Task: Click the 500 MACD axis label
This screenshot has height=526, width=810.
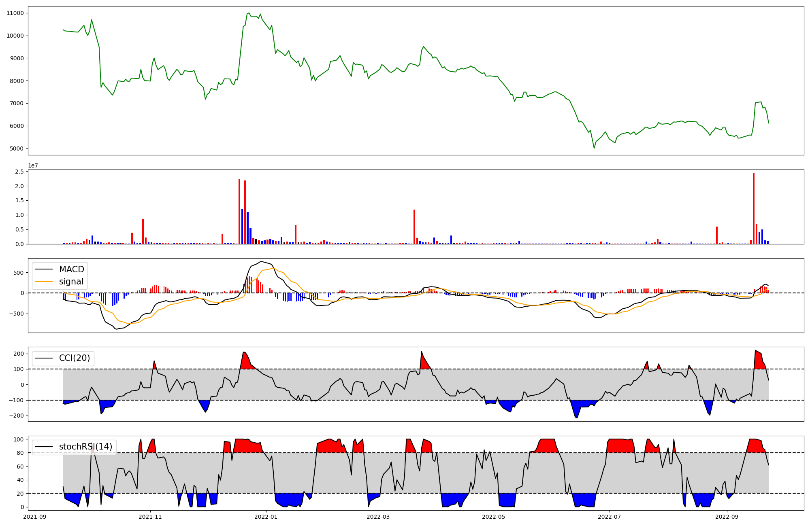Action: tap(19, 273)
